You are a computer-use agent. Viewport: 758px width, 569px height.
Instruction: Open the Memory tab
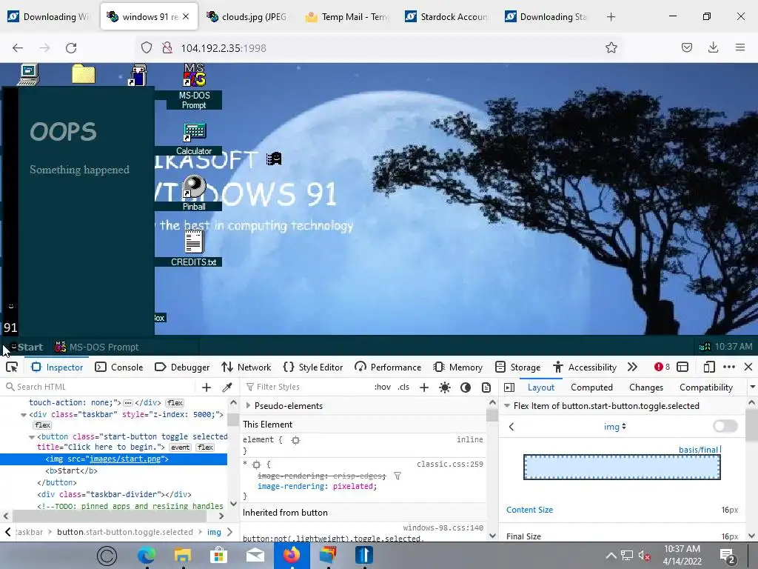tap(457, 367)
